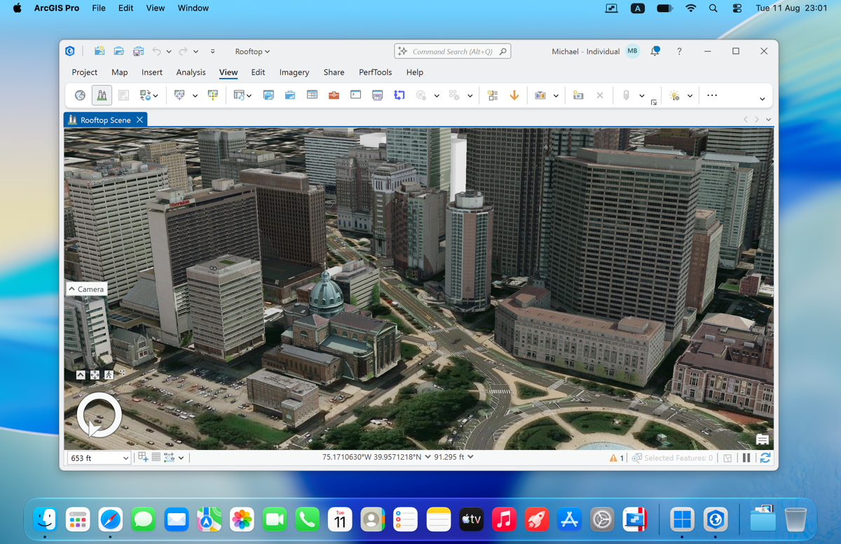Image resolution: width=841 pixels, height=544 pixels.
Task: Close the Rooftop Scene view tab
Action: (139, 120)
